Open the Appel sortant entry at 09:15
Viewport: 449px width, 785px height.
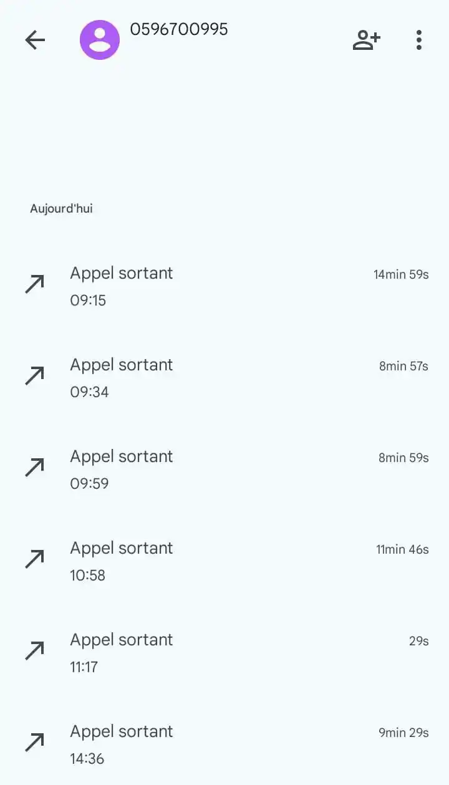click(x=224, y=286)
